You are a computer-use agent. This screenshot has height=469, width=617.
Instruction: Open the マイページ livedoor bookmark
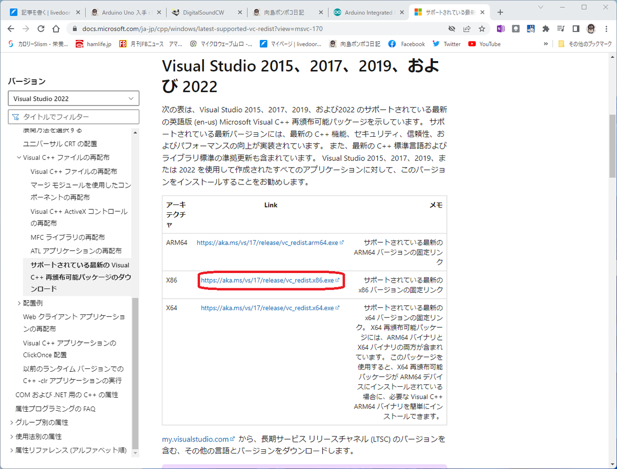pyautogui.click(x=290, y=44)
